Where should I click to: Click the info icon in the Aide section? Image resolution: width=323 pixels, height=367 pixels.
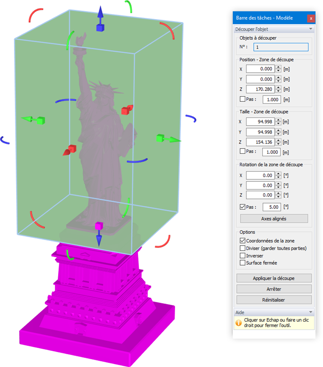[x=238, y=323]
